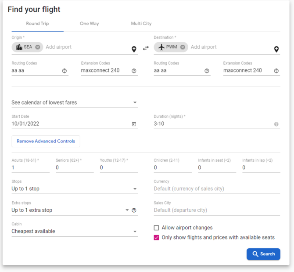294x272 pixels.
Task: Expand See calendar of lowest fares dropdown
Action: (x=75, y=102)
